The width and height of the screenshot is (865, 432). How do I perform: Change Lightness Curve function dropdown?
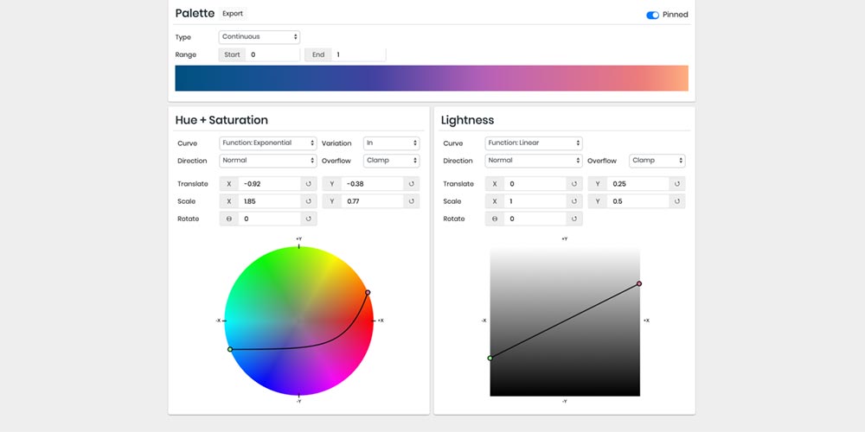[x=533, y=143]
